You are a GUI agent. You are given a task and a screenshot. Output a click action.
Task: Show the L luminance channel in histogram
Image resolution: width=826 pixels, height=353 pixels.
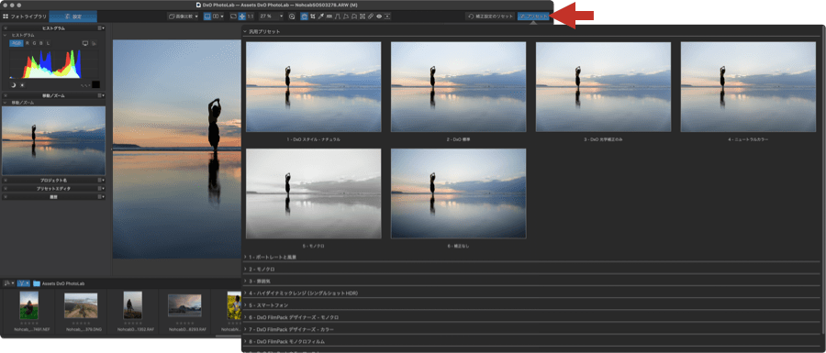click(49, 43)
